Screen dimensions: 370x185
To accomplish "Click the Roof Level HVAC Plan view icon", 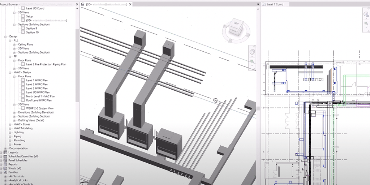I will [x=23, y=100].
